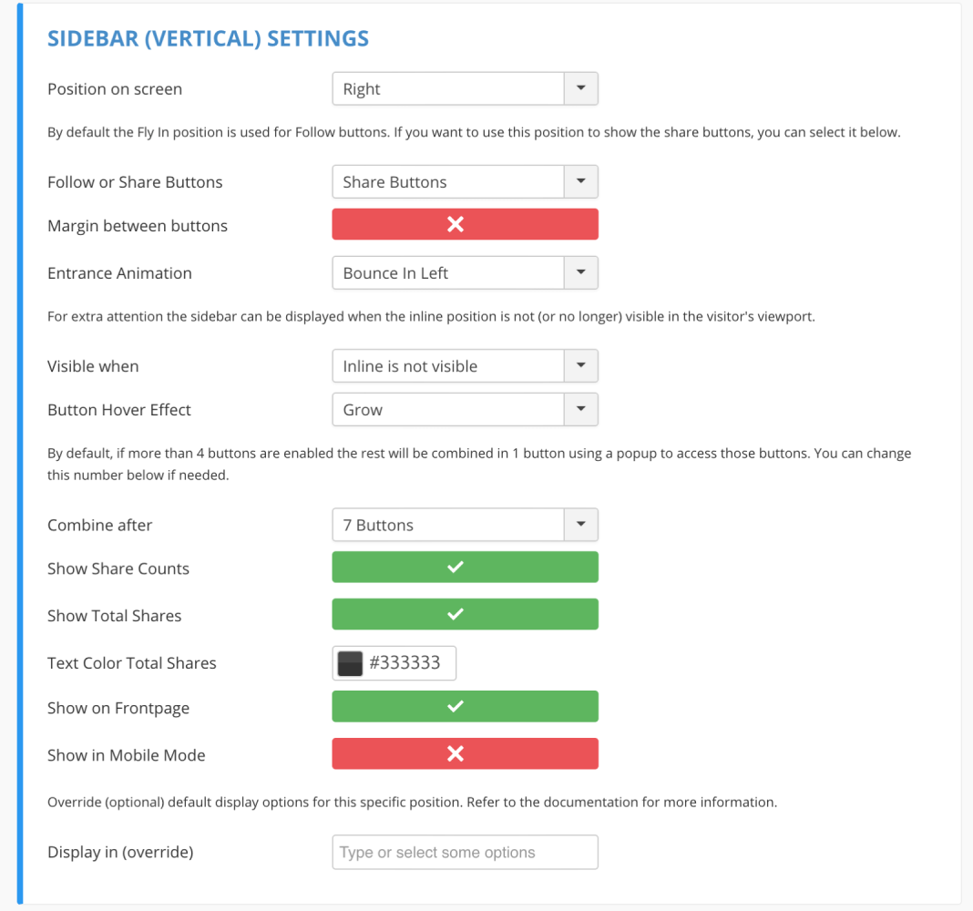Open the 7 Buttons combine dropdown
The height and width of the screenshot is (911, 973).
(465, 525)
